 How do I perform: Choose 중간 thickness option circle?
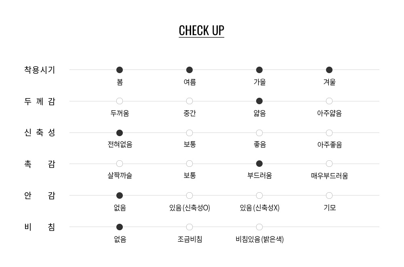click(x=189, y=101)
